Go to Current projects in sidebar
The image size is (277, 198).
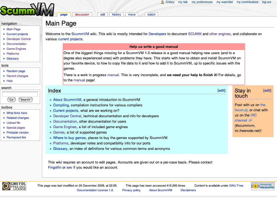pyautogui.click(x=17, y=34)
